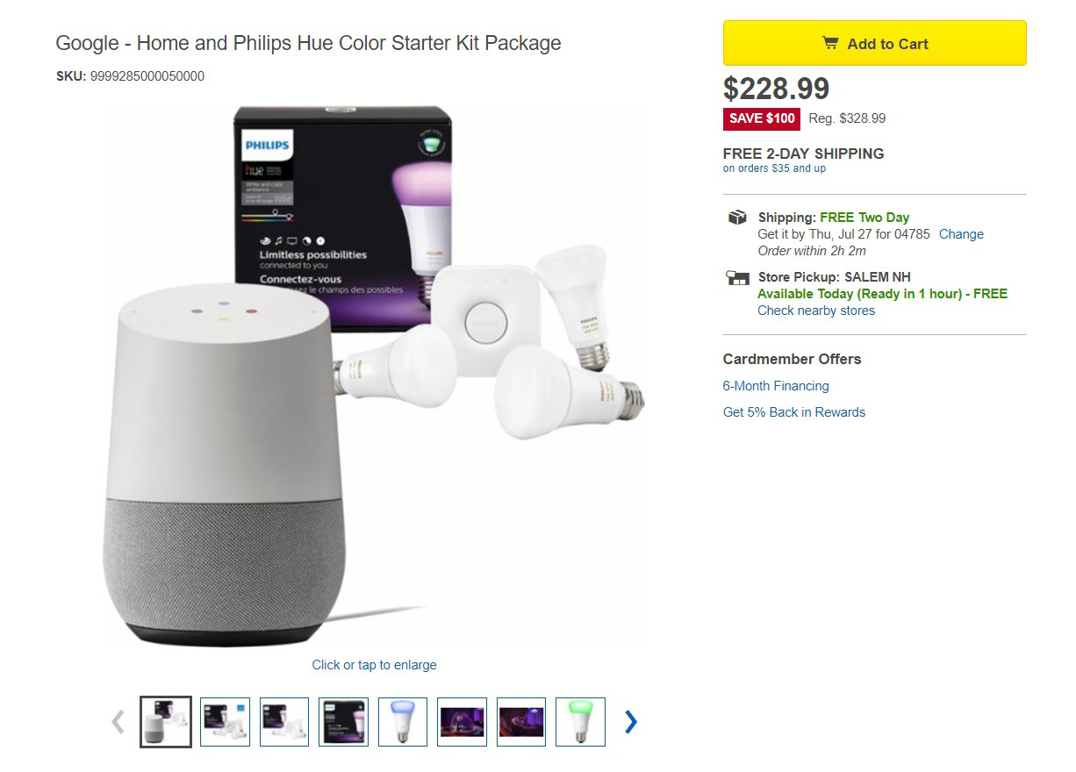Screen dimensions: 1076x772
Task: Open Get 5% Back in Rewards link
Action: tap(794, 412)
